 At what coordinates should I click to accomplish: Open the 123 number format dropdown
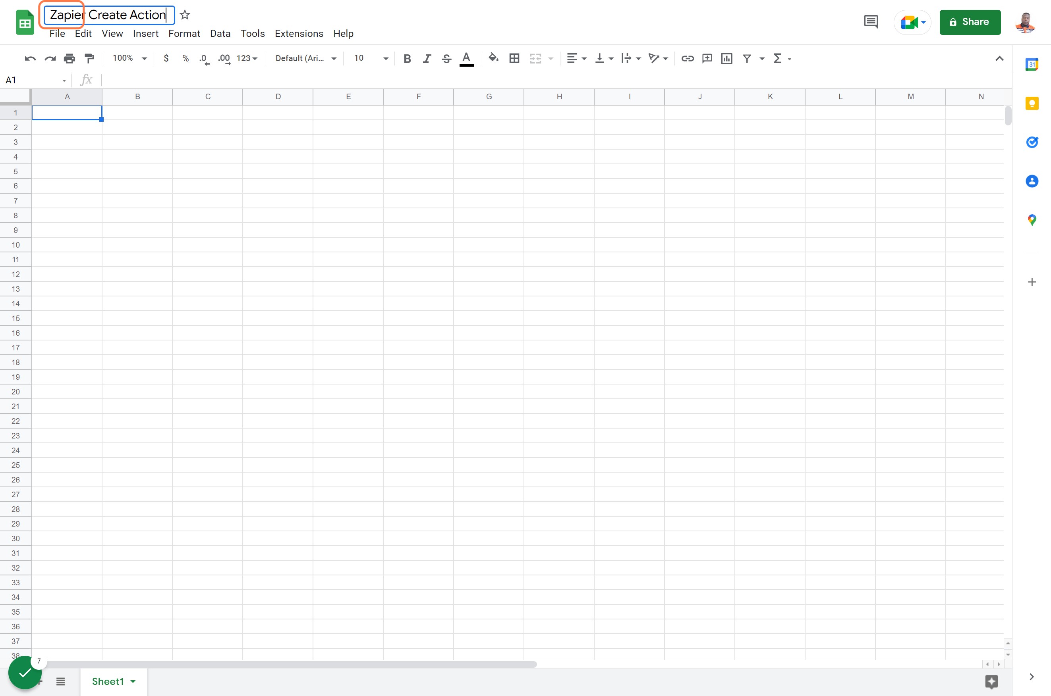[247, 58]
